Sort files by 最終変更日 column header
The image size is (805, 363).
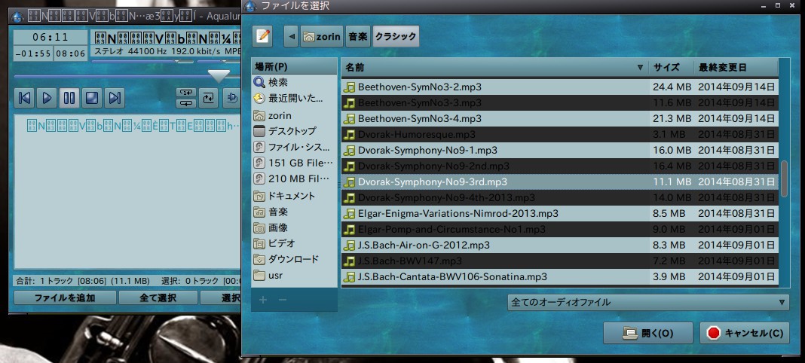tap(736, 67)
